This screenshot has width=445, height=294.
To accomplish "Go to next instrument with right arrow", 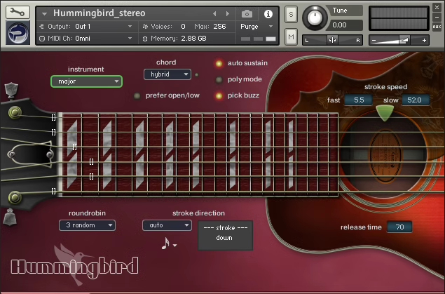I will click(x=227, y=13).
